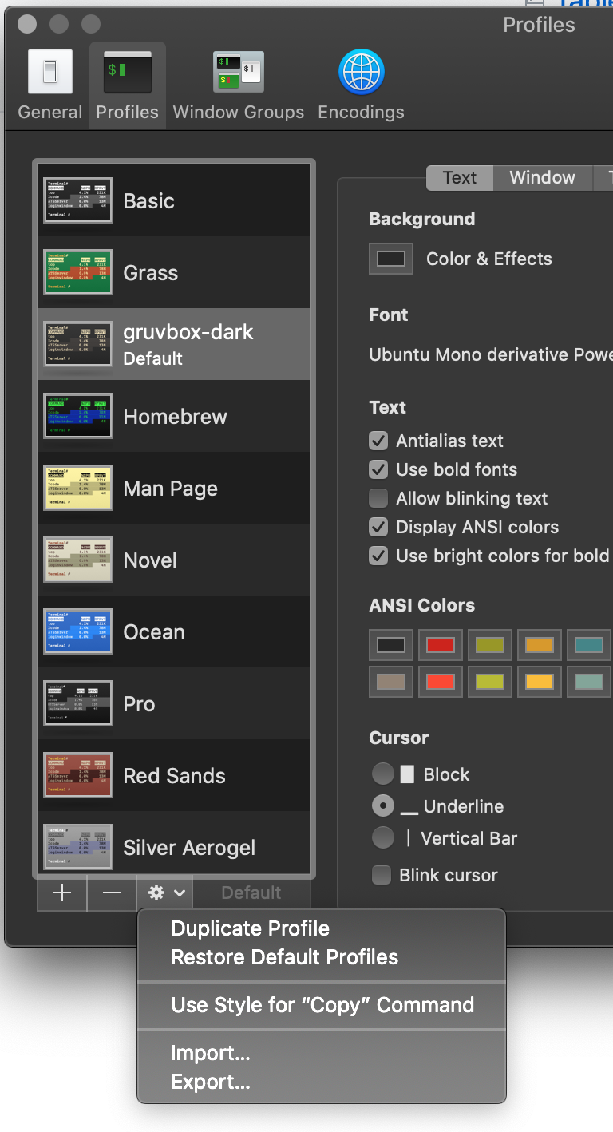Open Background Color & Effects settings

click(390, 258)
